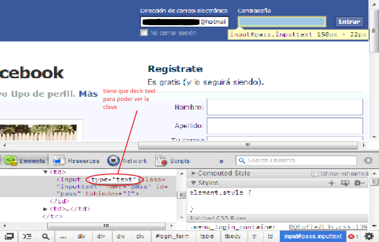Select an element with the magnifier icon
Screen dimensions: 379x242
pos(46,236)
